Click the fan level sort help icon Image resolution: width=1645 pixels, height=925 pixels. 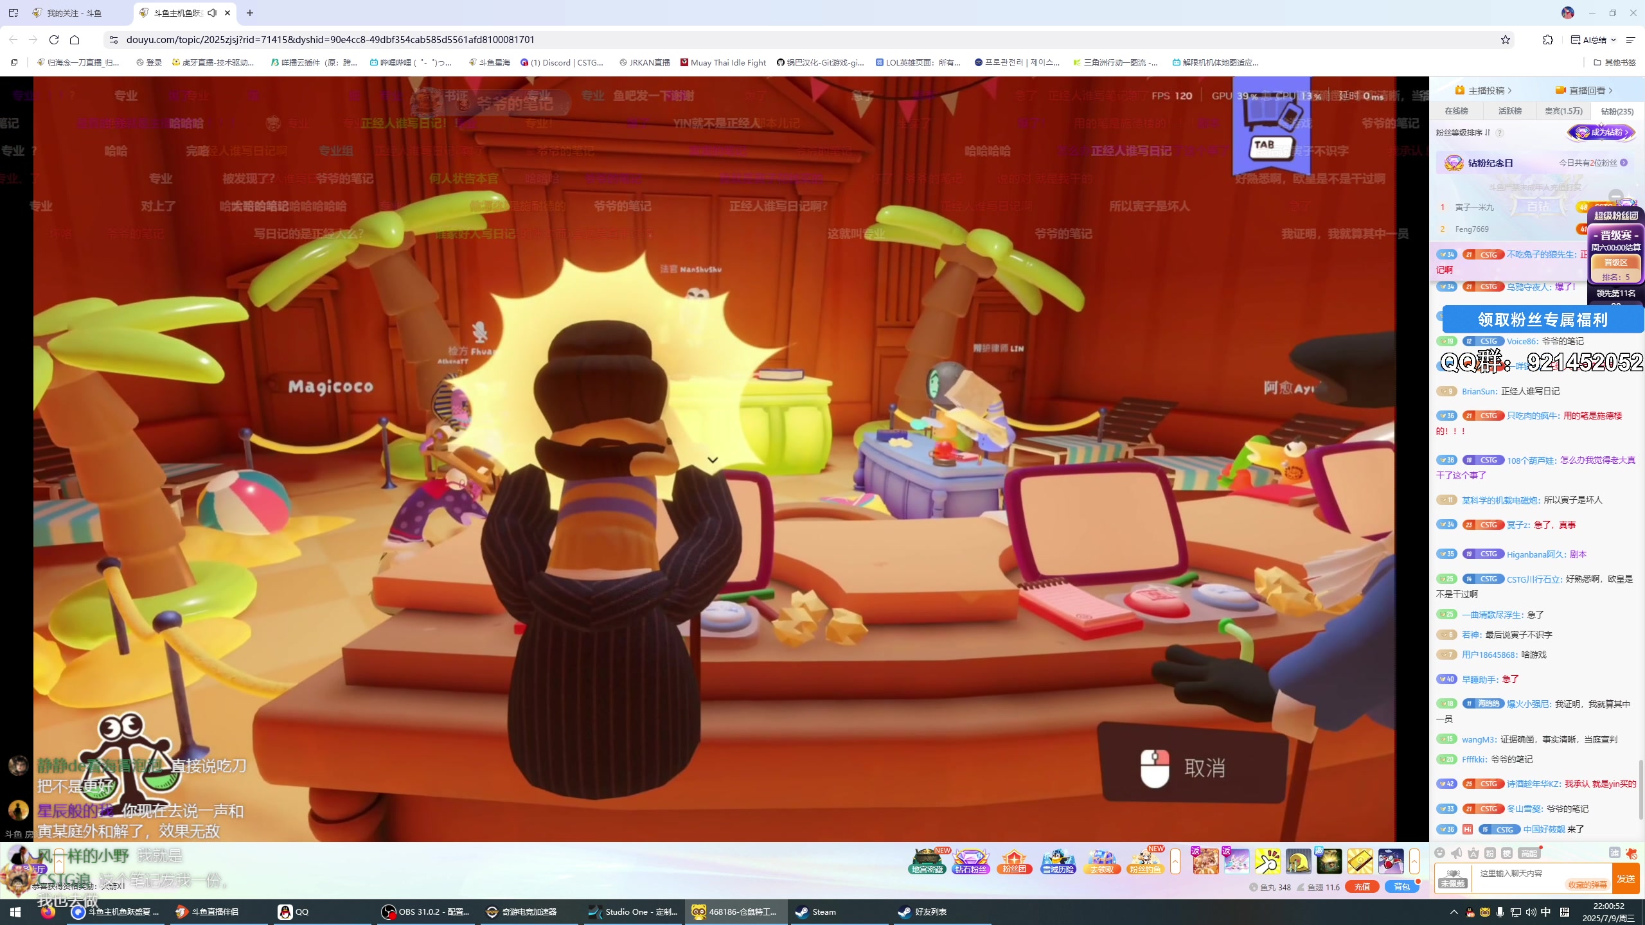coord(1500,133)
